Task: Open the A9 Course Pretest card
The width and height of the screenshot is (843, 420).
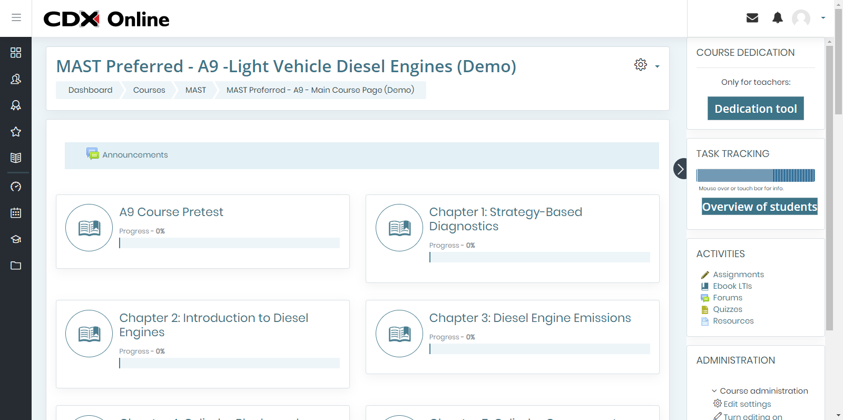Action: (171, 212)
